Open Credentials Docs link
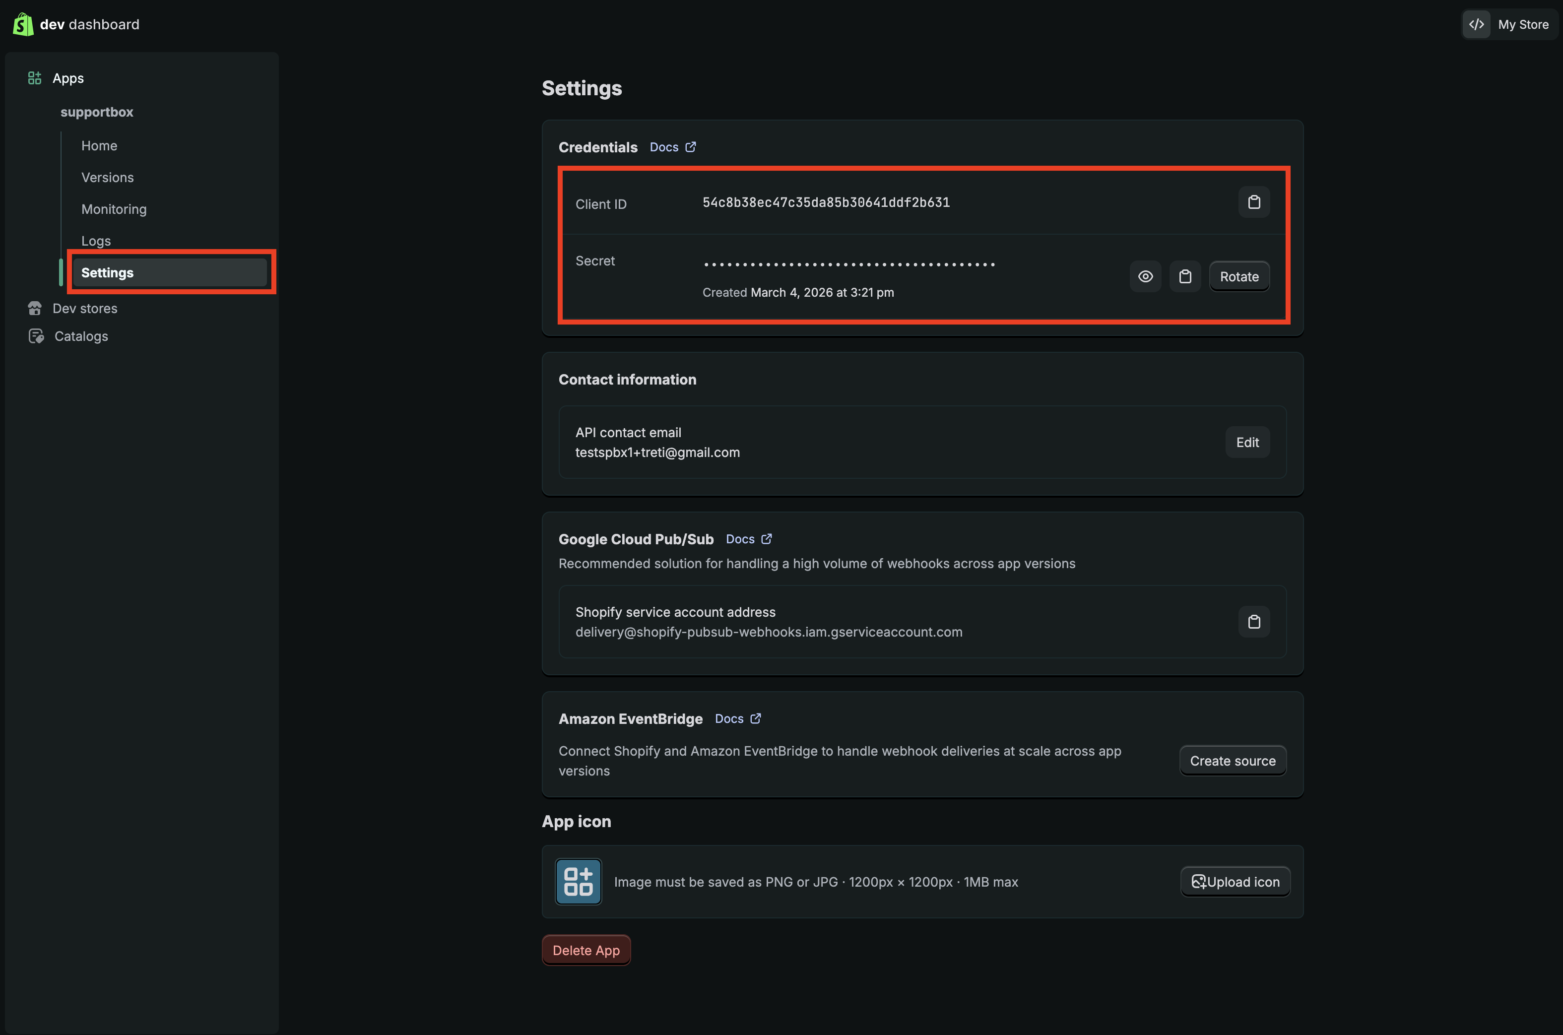Viewport: 1563px width, 1035px height. click(x=672, y=147)
